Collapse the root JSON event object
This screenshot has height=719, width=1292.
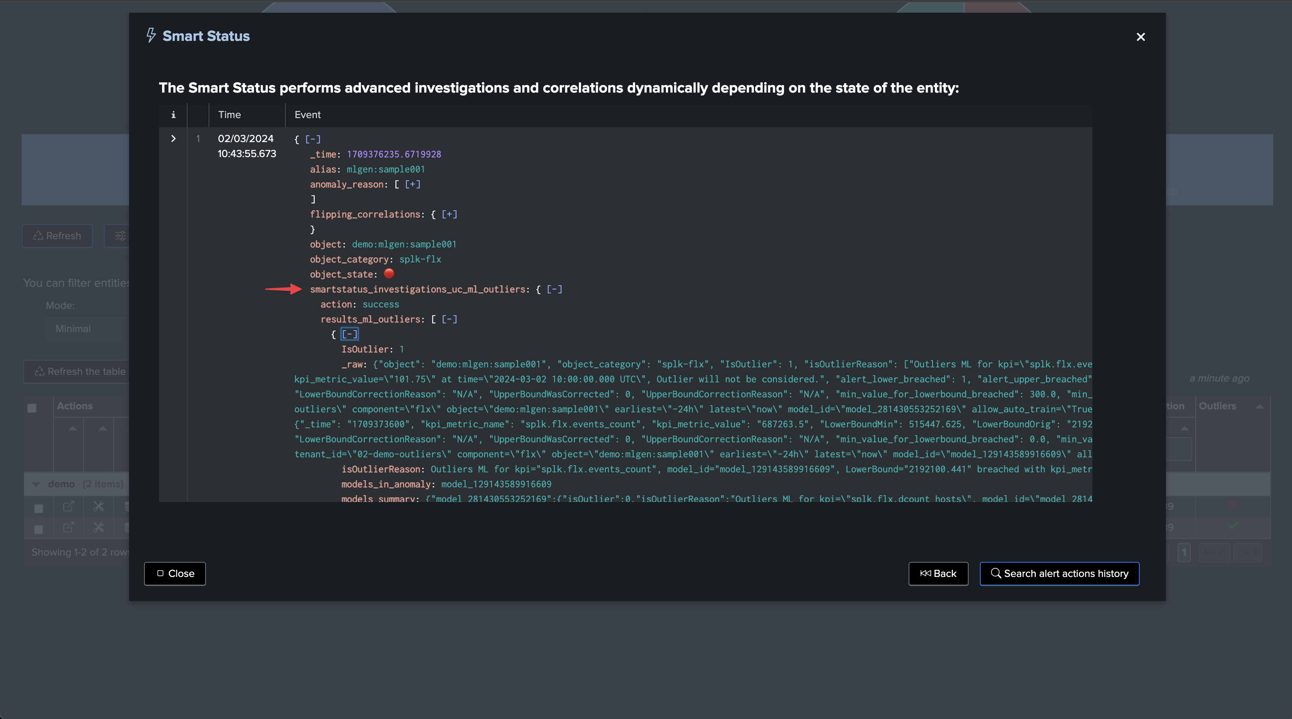pyautogui.click(x=312, y=139)
